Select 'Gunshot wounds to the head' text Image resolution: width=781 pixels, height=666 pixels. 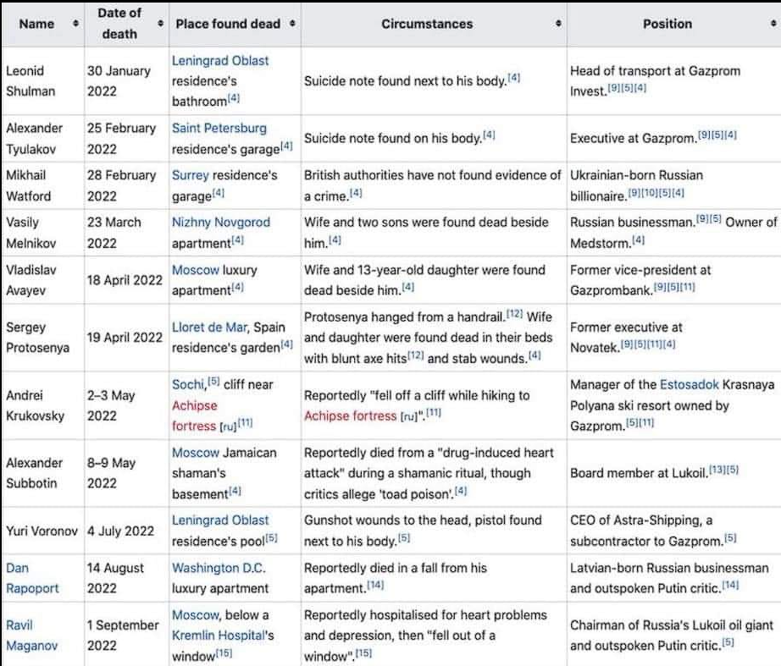[x=386, y=520]
